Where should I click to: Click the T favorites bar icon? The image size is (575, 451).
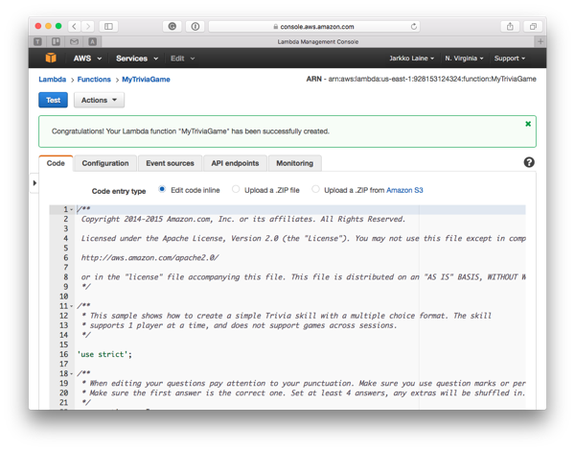click(37, 41)
